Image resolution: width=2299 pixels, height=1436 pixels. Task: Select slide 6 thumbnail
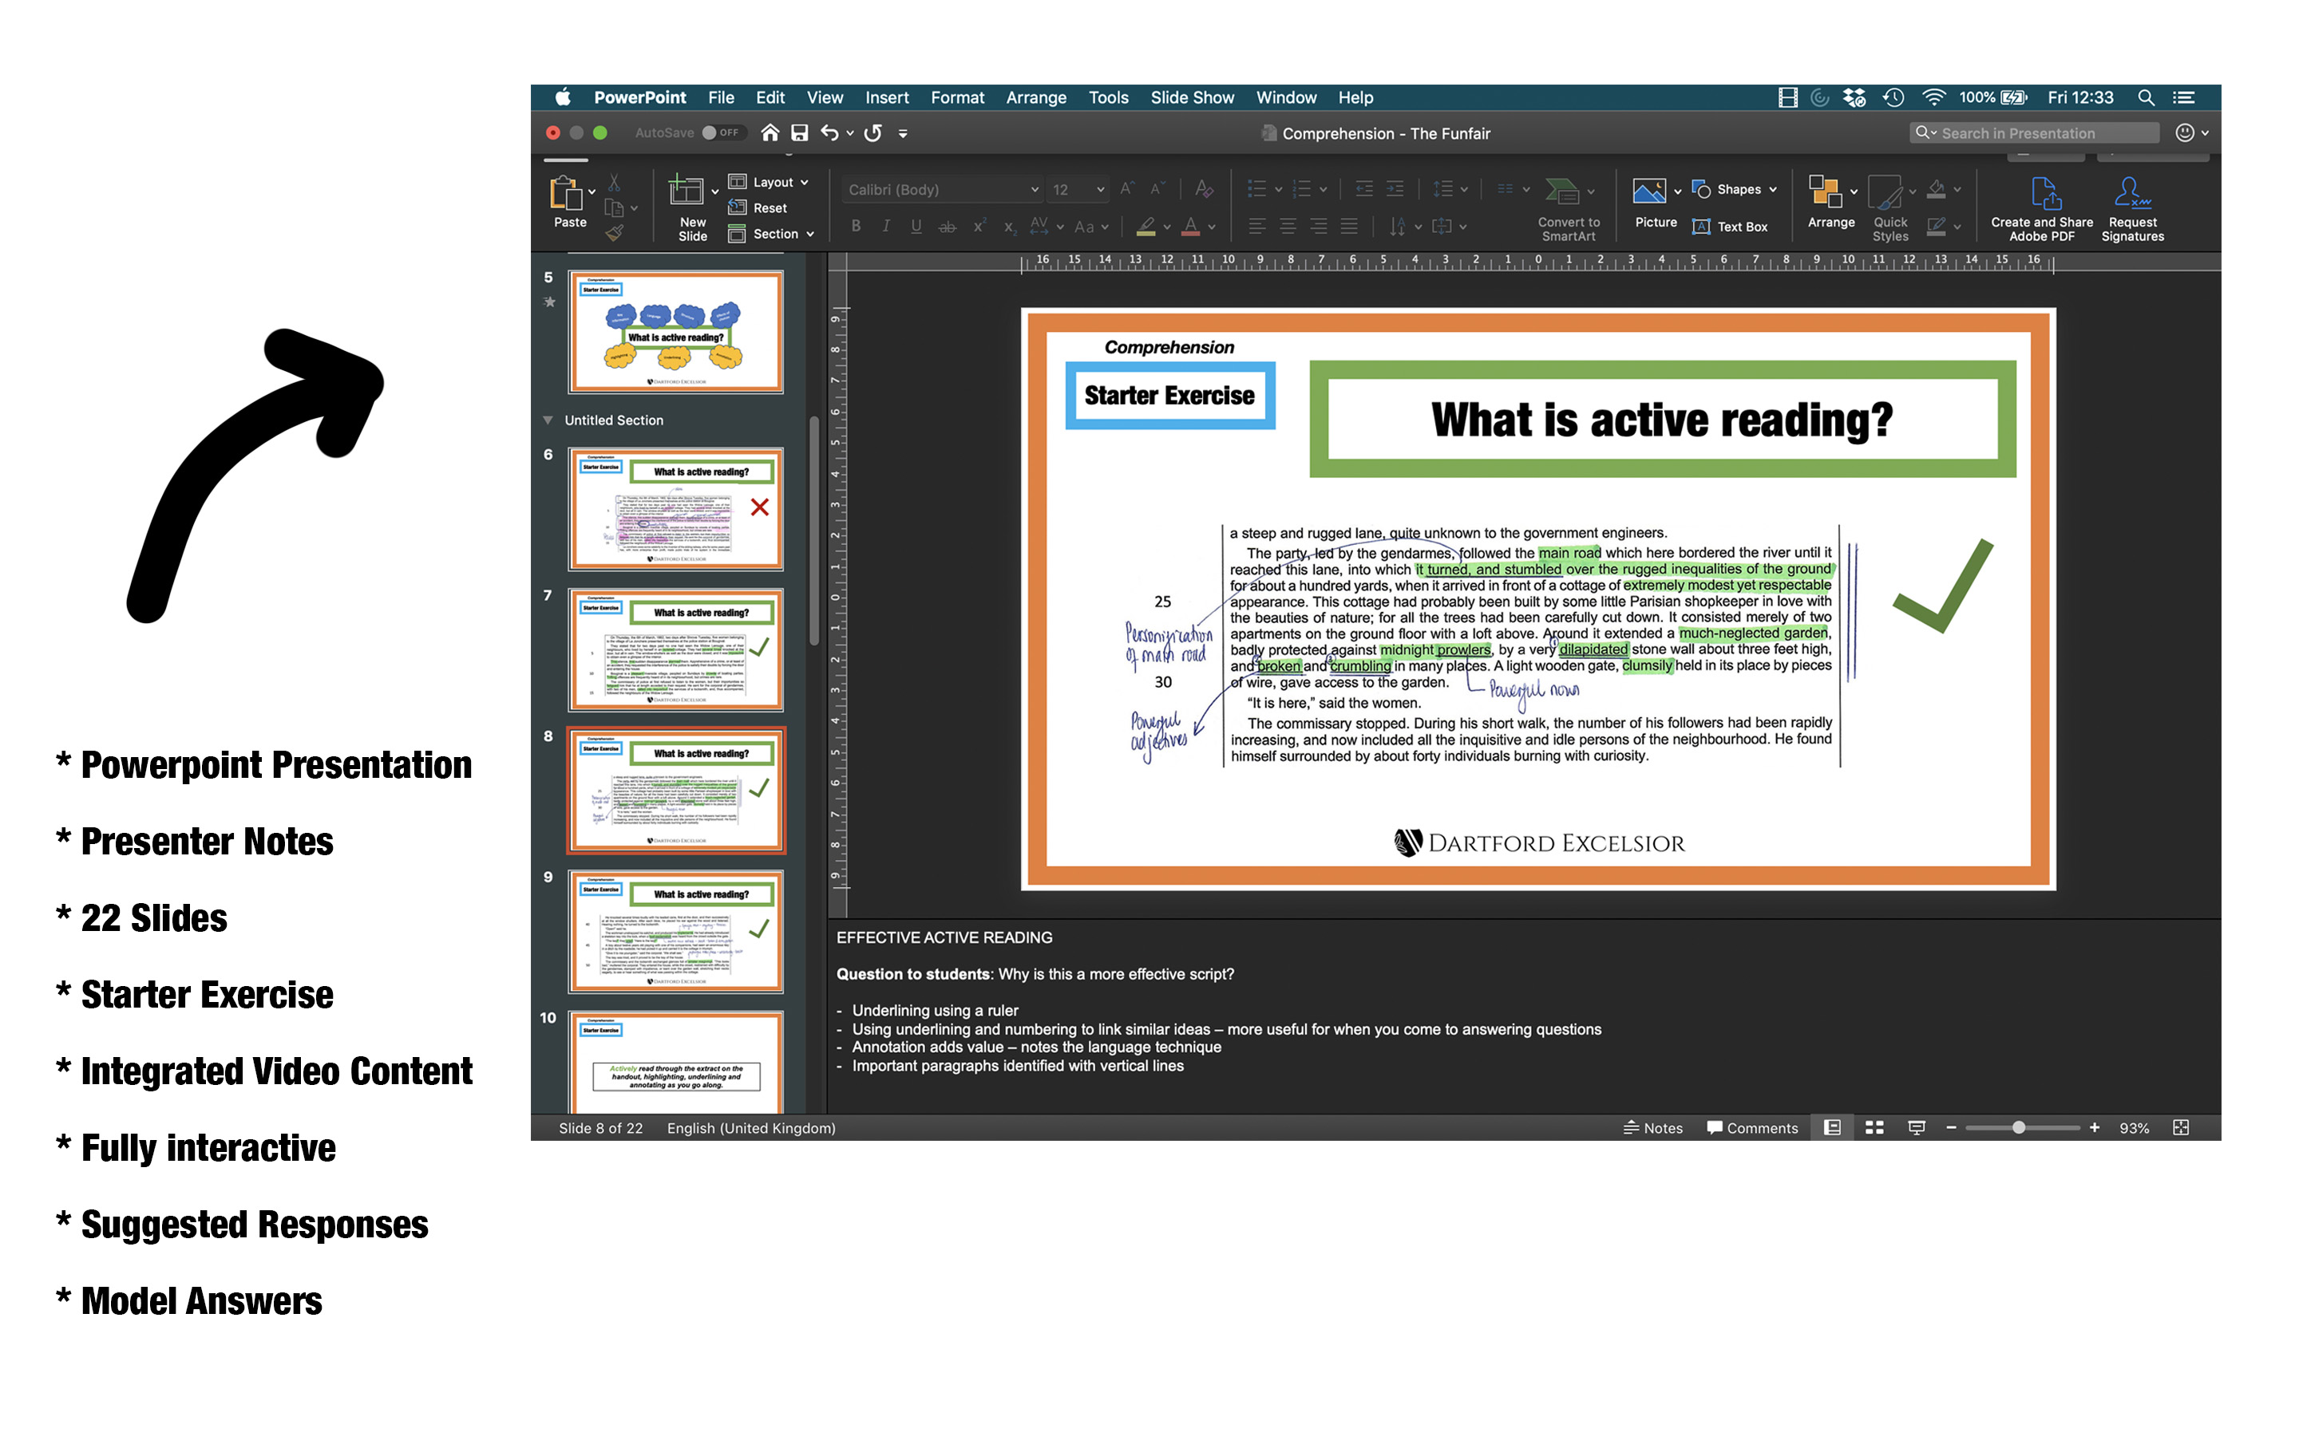675,508
